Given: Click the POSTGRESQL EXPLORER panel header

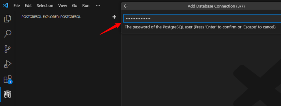Looking at the screenshot, I should click(51, 17).
